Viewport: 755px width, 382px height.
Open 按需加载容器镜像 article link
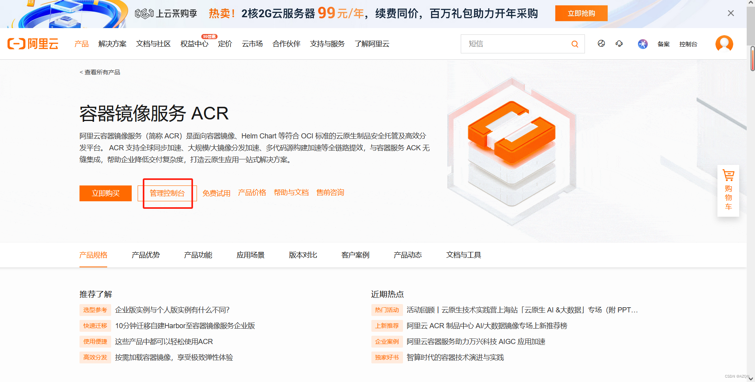point(174,357)
